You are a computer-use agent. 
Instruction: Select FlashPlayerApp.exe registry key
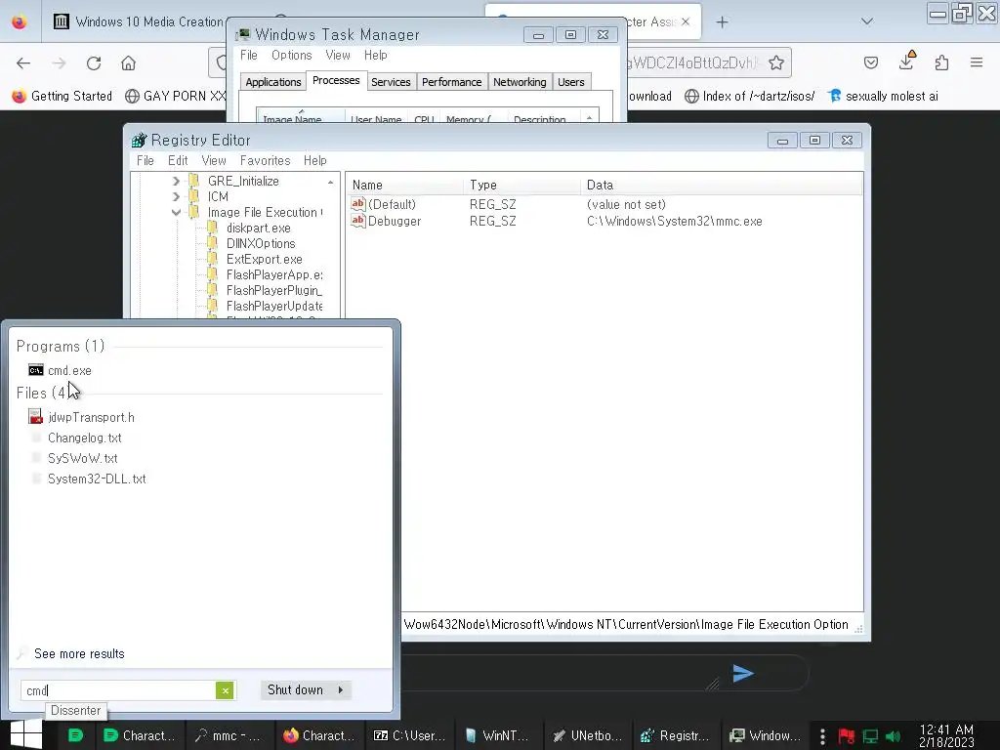(274, 274)
